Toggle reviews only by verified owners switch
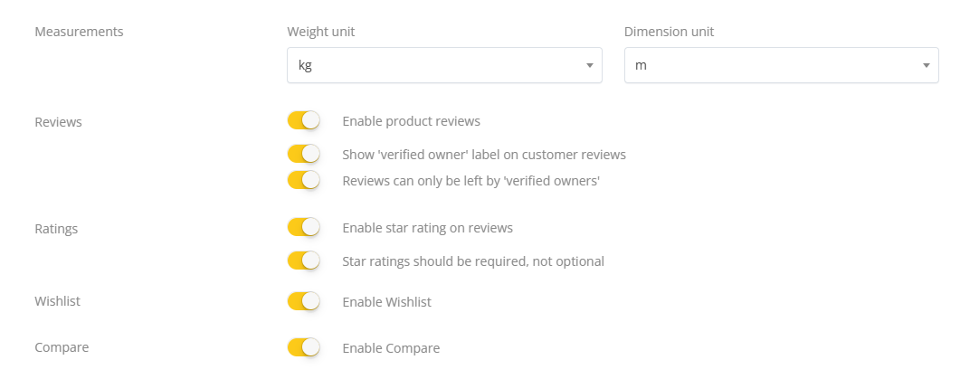This screenshot has width=960, height=379. pyautogui.click(x=303, y=180)
